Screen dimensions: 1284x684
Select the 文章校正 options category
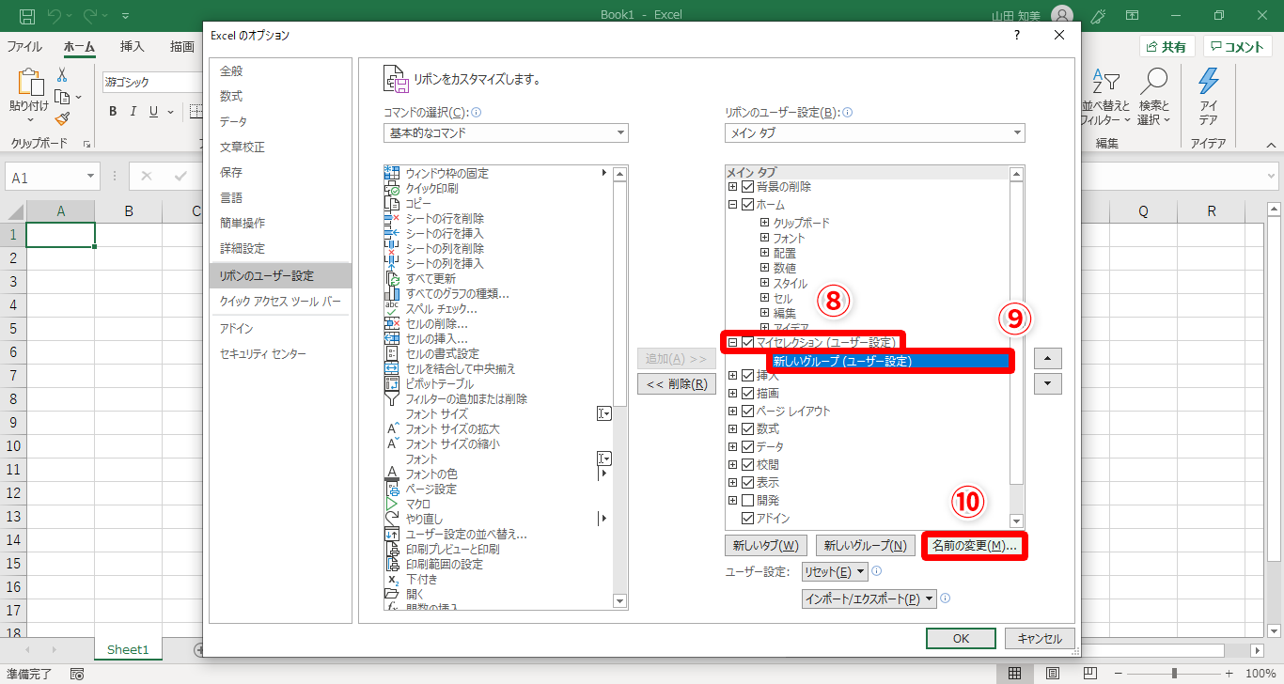coord(280,148)
